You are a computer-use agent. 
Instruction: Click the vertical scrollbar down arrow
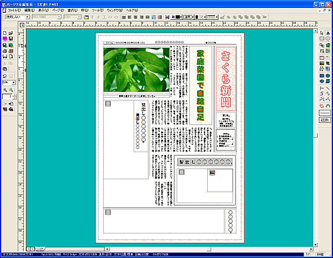click(x=316, y=245)
